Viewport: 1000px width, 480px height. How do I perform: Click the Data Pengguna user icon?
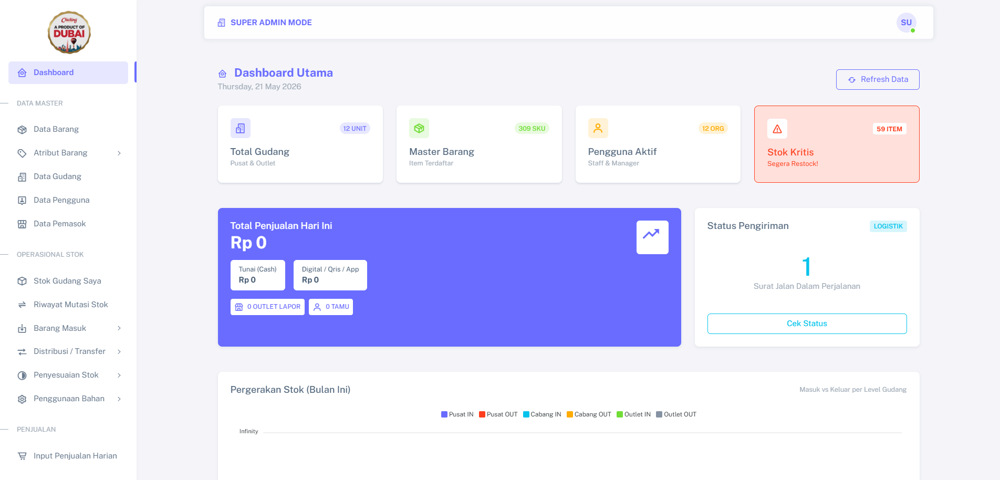coord(22,201)
